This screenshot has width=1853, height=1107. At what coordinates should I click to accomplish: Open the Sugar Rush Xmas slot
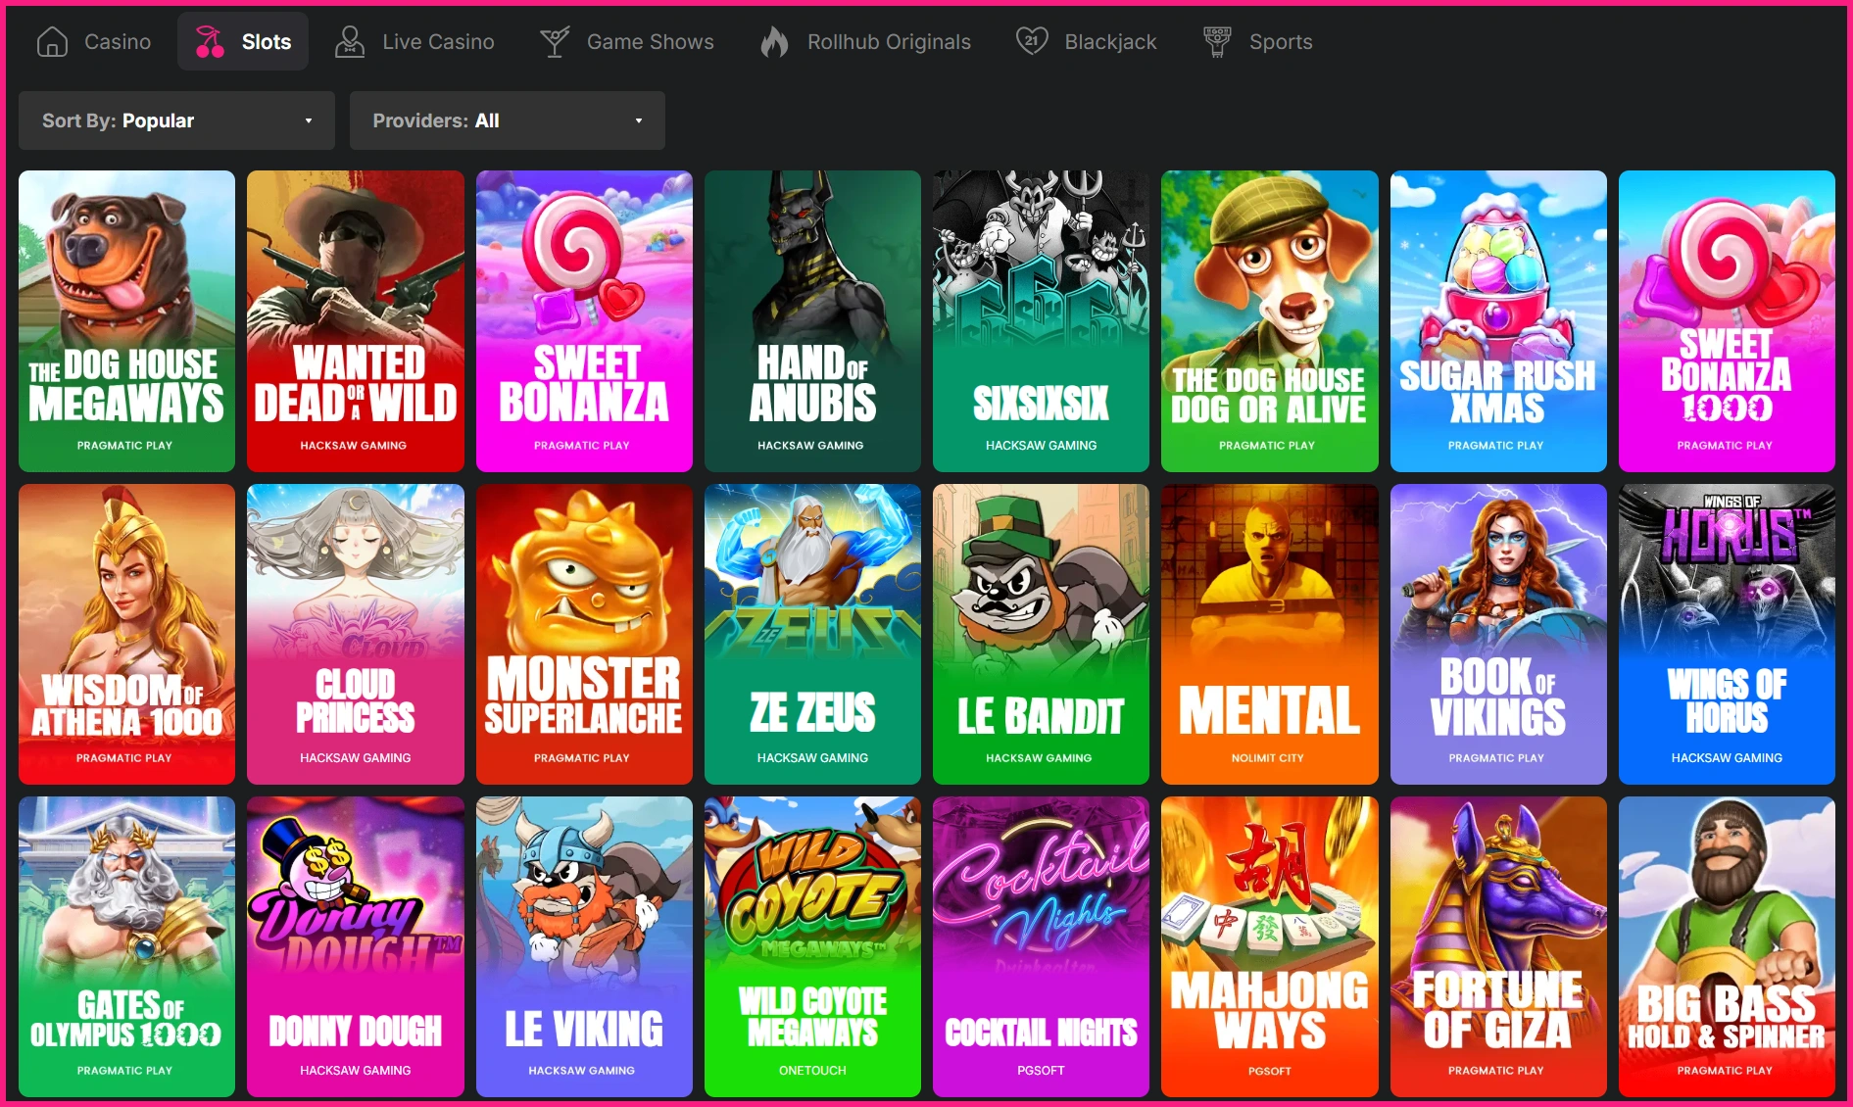pyautogui.click(x=1498, y=321)
